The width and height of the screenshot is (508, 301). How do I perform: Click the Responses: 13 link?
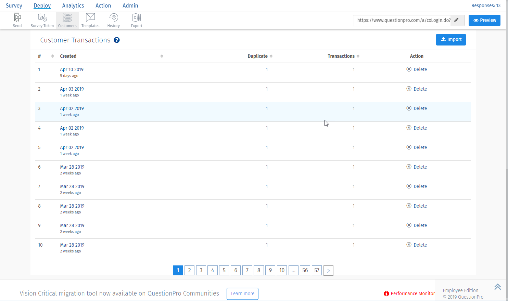point(486,5)
